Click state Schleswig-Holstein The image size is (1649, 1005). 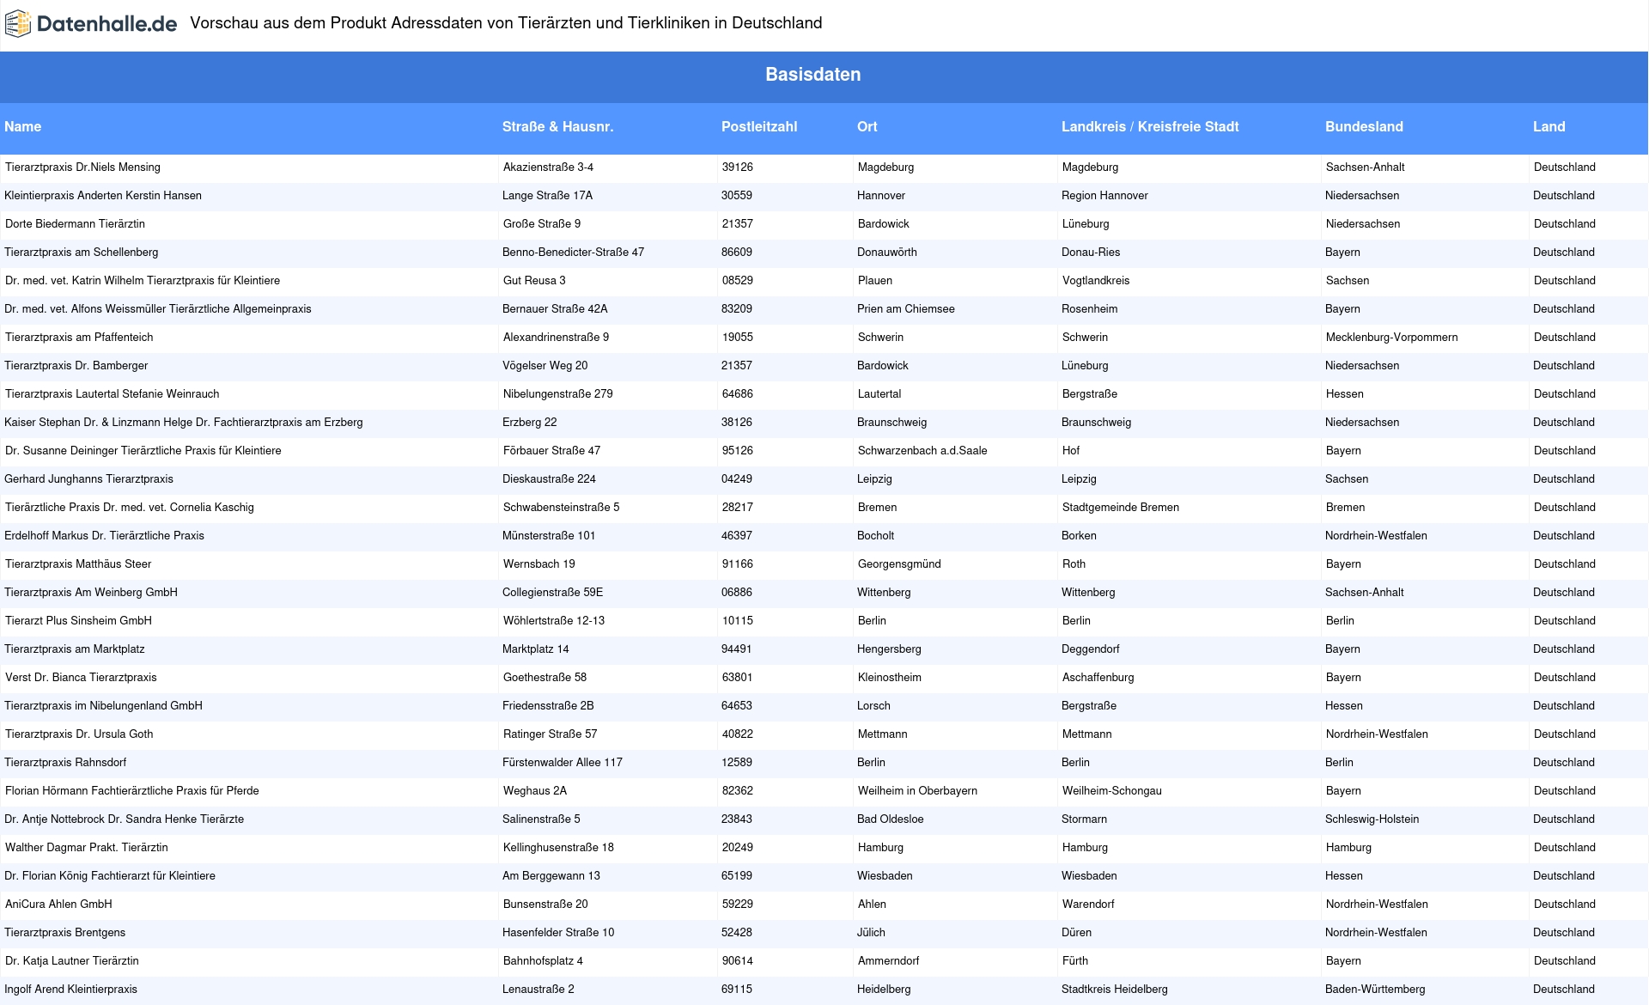tap(1372, 819)
